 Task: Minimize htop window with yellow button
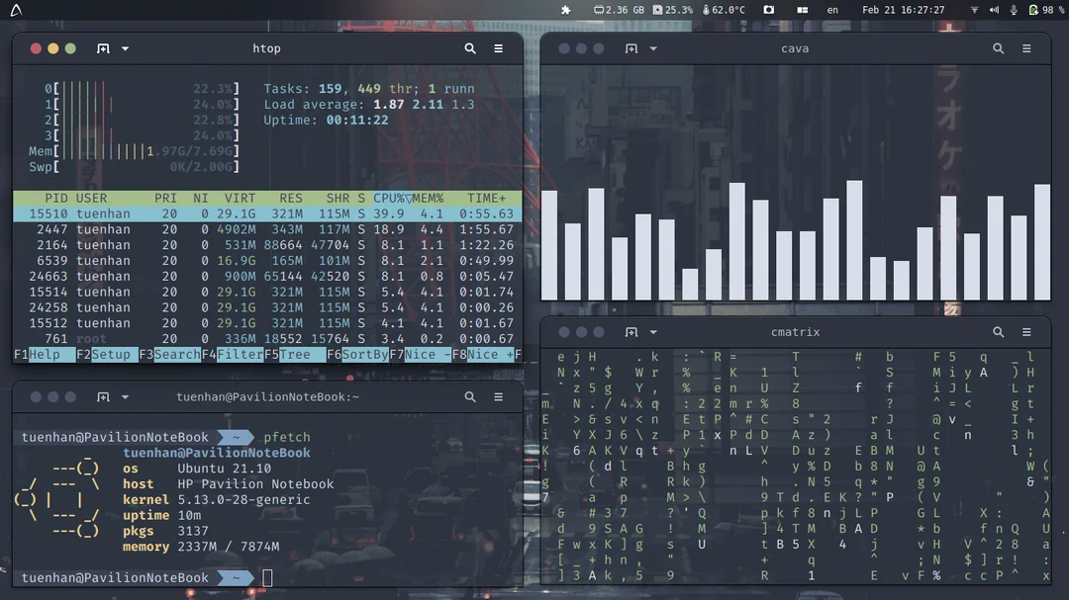(52, 48)
